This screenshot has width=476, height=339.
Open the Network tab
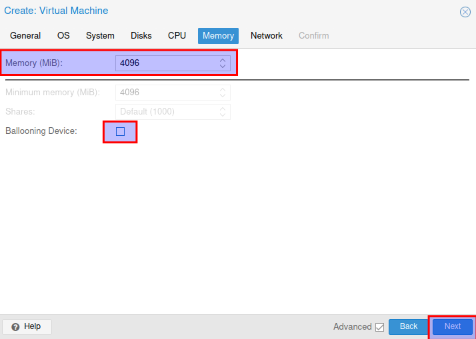coord(266,36)
